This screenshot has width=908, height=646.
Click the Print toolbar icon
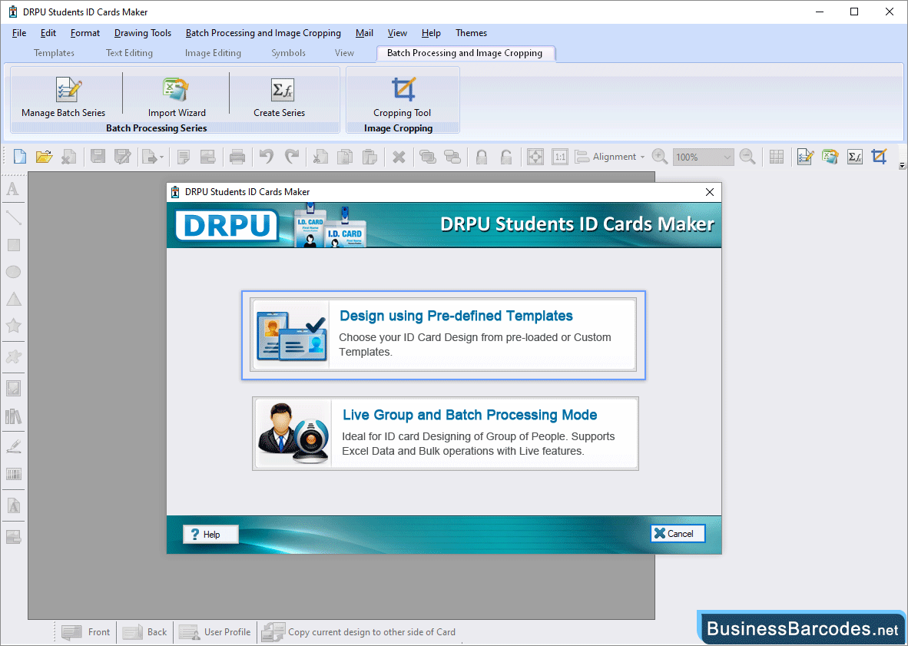click(237, 156)
